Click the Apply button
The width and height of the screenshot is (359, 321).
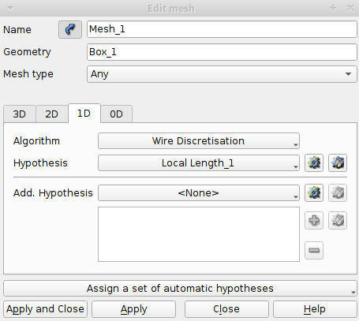[133, 309]
